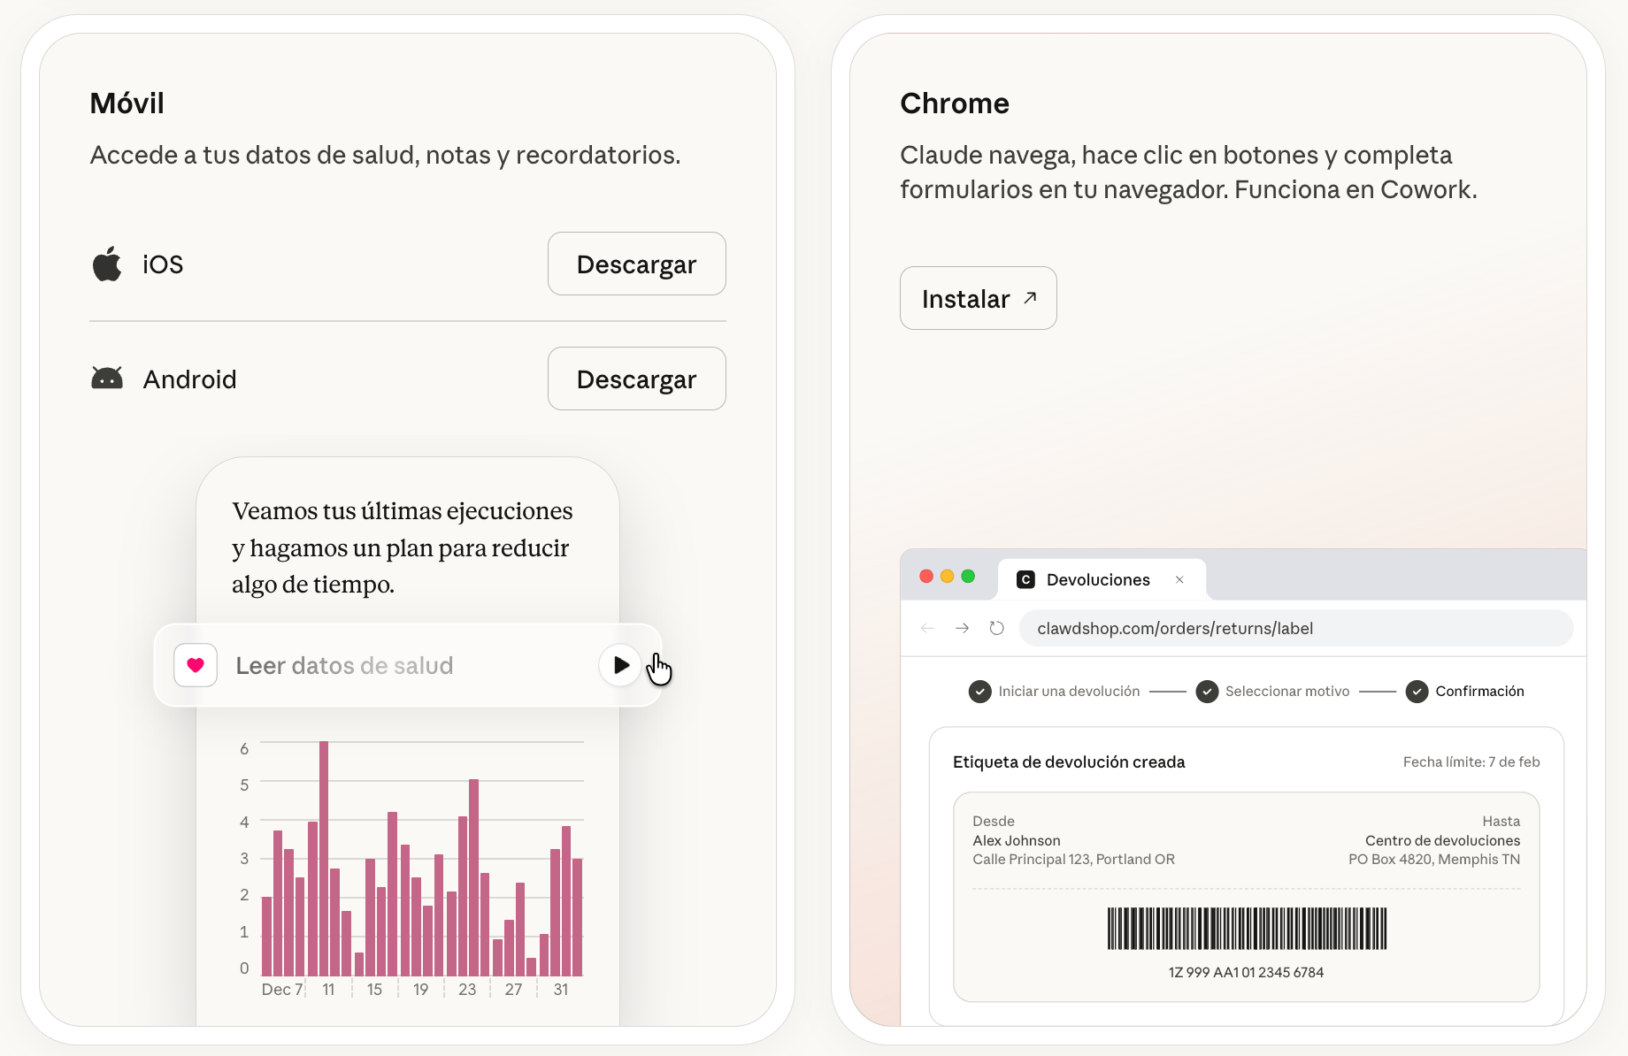This screenshot has height=1056, width=1628.
Task: Click the 'Hasta' recipient label
Action: (x=1501, y=822)
